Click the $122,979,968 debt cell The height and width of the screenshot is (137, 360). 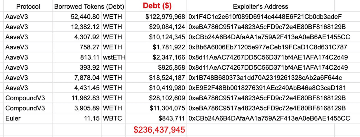click(165, 17)
